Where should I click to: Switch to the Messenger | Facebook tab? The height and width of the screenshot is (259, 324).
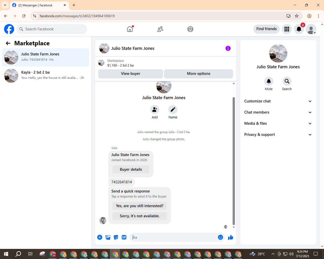tap(39, 5)
